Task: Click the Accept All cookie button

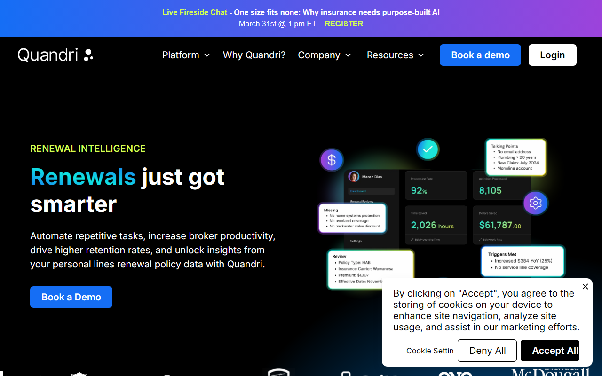Action: click(x=550, y=351)
